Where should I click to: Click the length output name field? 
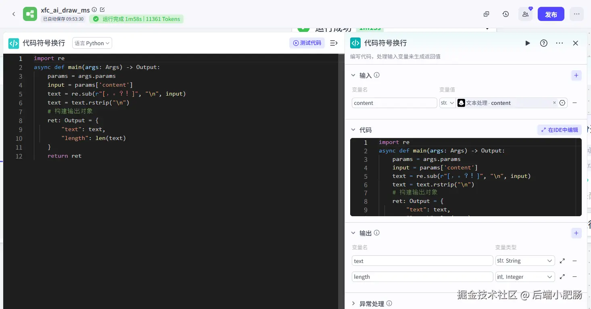click(422, 277)
